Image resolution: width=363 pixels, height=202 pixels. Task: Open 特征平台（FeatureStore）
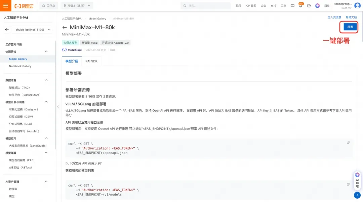[x=25, y=95]
